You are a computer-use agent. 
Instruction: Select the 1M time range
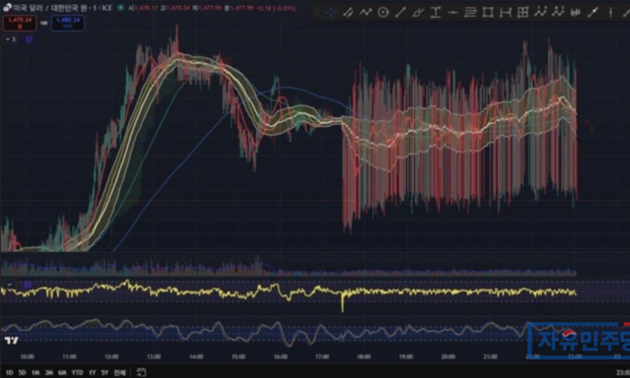[35, 371]
